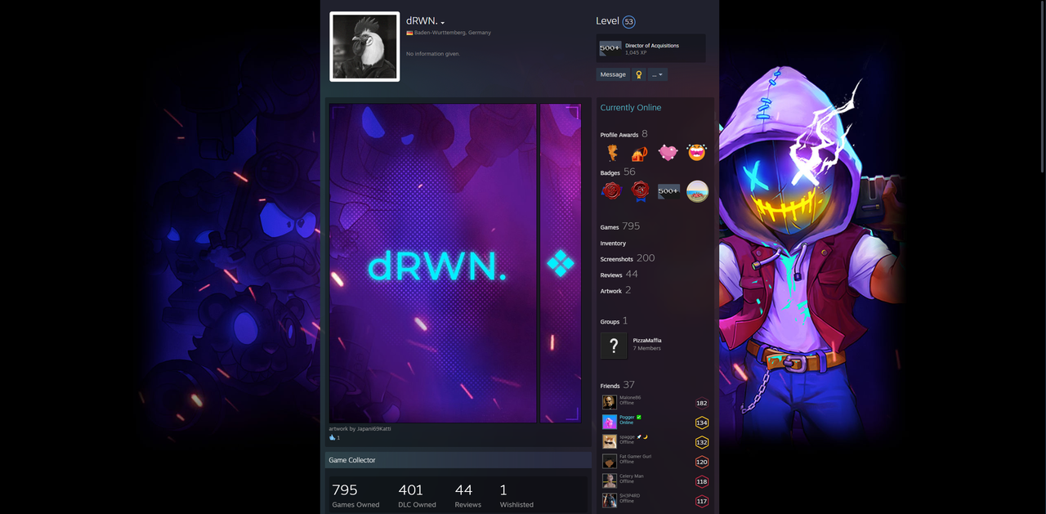The height and width of the screenshot is (514, 1046).
Task: Click the 'artwork by Japani69Katti' caption
Action: pos(360,428)
